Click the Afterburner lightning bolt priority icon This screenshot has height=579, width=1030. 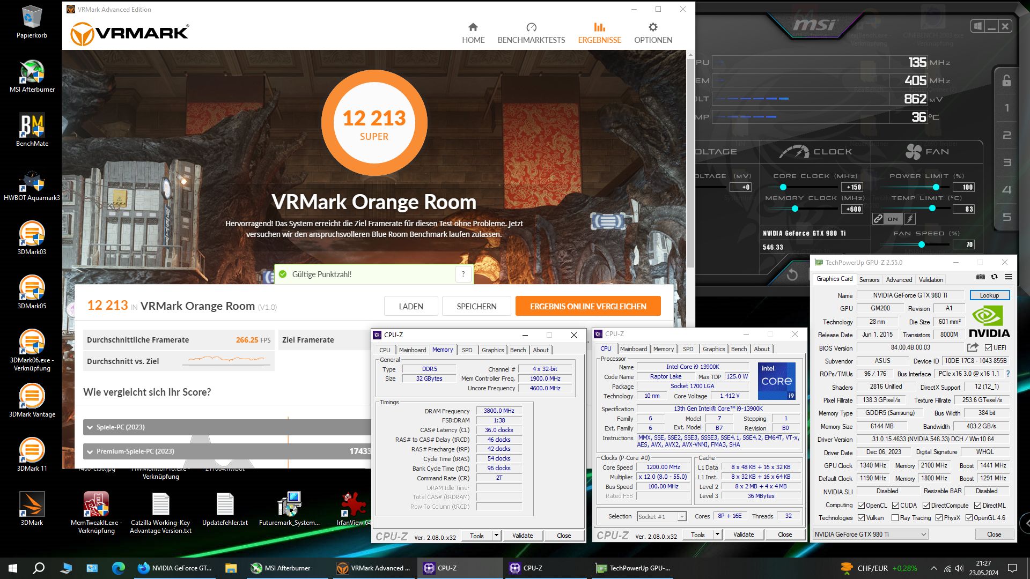tap(910, 219)
